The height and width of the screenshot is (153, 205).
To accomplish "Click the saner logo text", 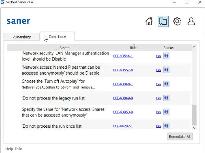I will click(18, 21).
